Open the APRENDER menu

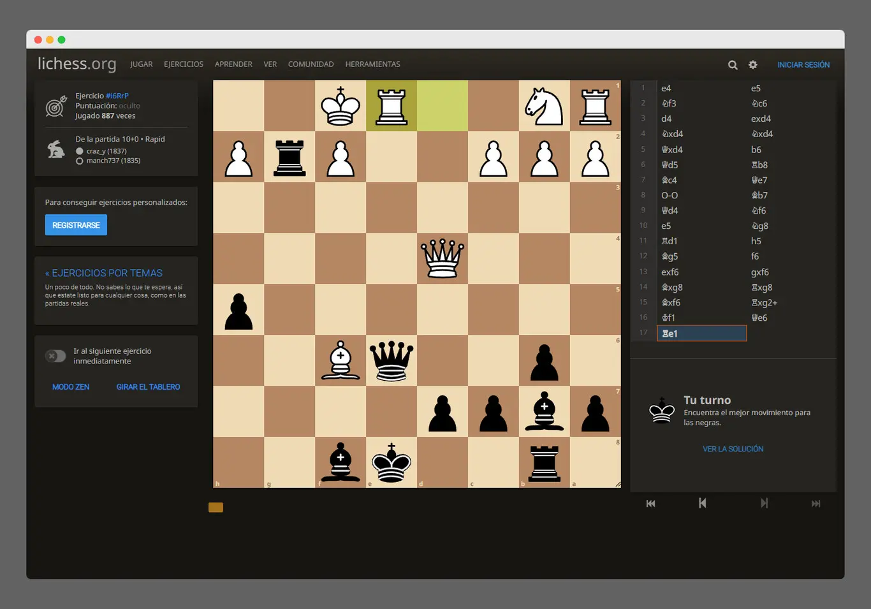[x=233, y=64]
